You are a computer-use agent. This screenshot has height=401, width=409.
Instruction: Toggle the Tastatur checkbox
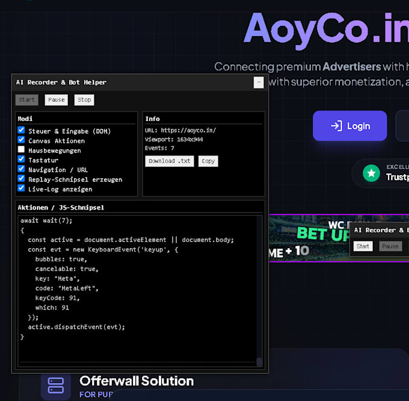point(22,159)
